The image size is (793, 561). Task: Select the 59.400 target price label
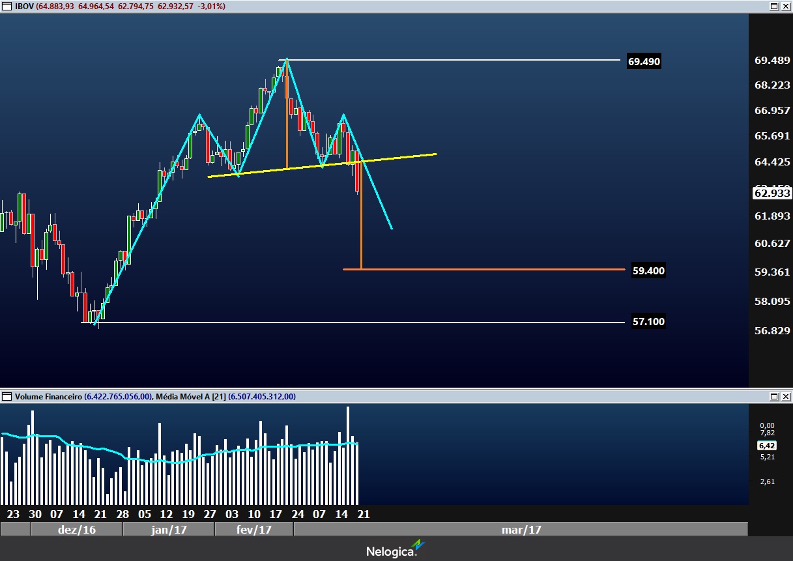(x=648, y=270)
